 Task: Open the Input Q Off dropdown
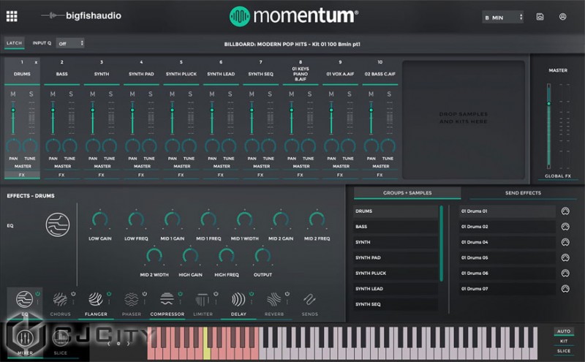click(x=70, y=44)
